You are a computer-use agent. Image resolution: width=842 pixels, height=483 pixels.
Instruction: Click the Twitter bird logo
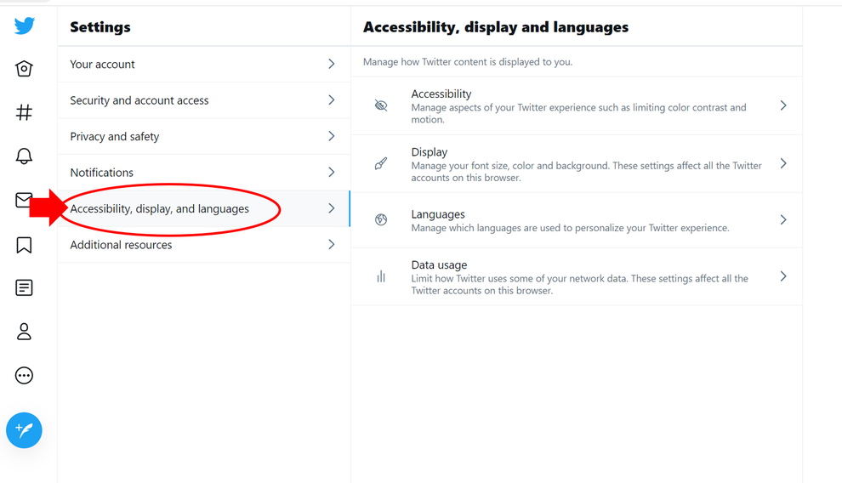click(x=24, y=26)
